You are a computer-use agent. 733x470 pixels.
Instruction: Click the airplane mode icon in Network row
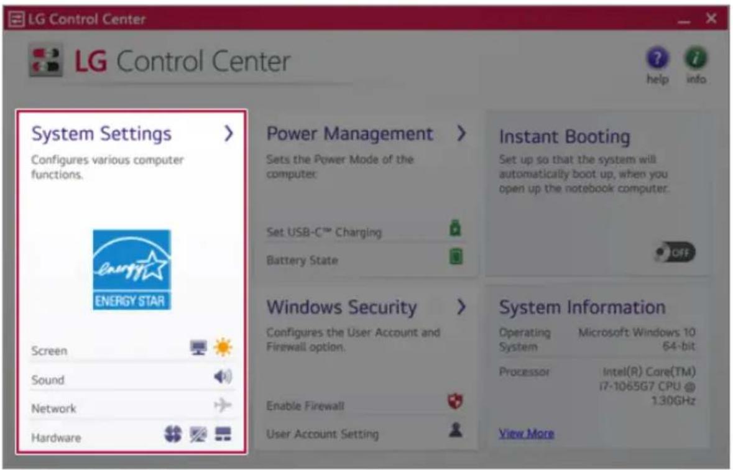[x=223, y=405]
